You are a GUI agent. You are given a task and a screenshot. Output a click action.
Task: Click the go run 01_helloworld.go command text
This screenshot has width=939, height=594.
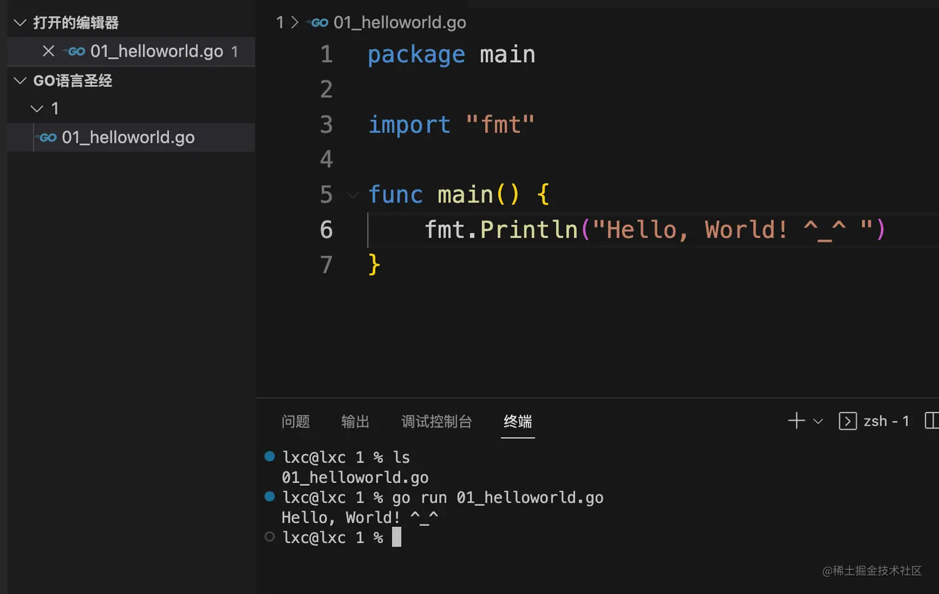[x=497, y=498]
